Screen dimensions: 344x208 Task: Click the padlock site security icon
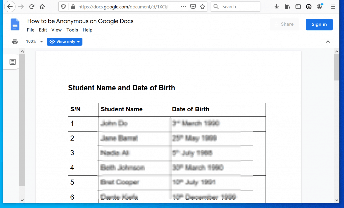(73, 7)
